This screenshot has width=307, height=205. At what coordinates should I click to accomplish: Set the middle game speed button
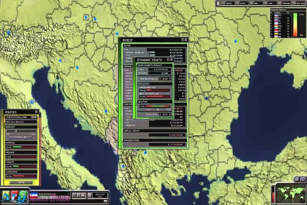tap(78, 195)
